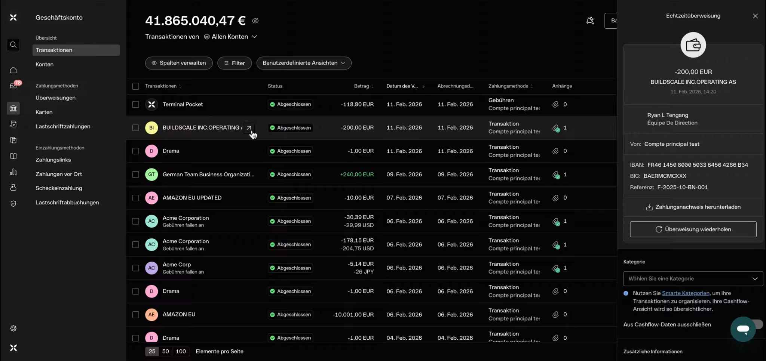Viewport: 766px width, 361px height.
Task: Open the settings gear icon
Action: [13, 328]
